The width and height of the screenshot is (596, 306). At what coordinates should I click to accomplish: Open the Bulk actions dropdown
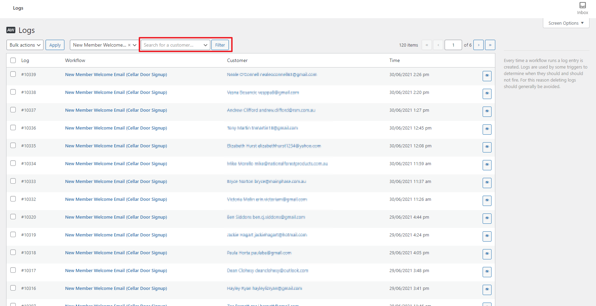[x=25, y=45]
